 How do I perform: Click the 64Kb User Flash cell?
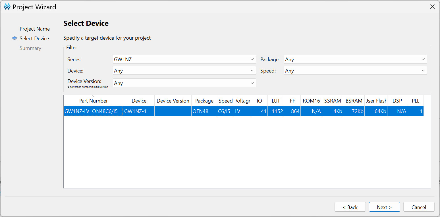coord(376,111)
